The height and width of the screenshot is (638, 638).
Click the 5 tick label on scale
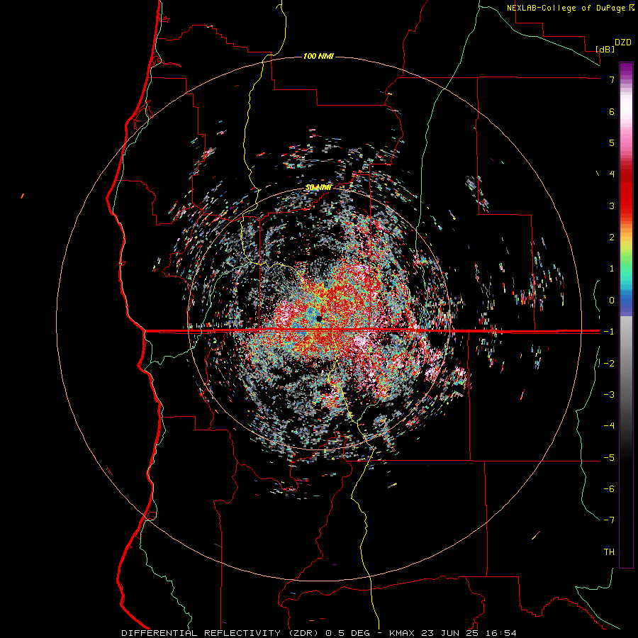pos(612,142)
